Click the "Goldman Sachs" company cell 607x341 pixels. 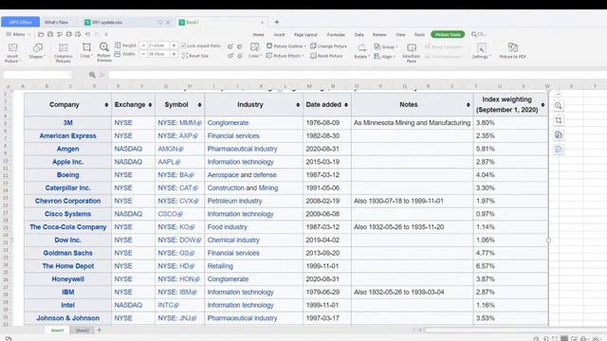(67, 253)
